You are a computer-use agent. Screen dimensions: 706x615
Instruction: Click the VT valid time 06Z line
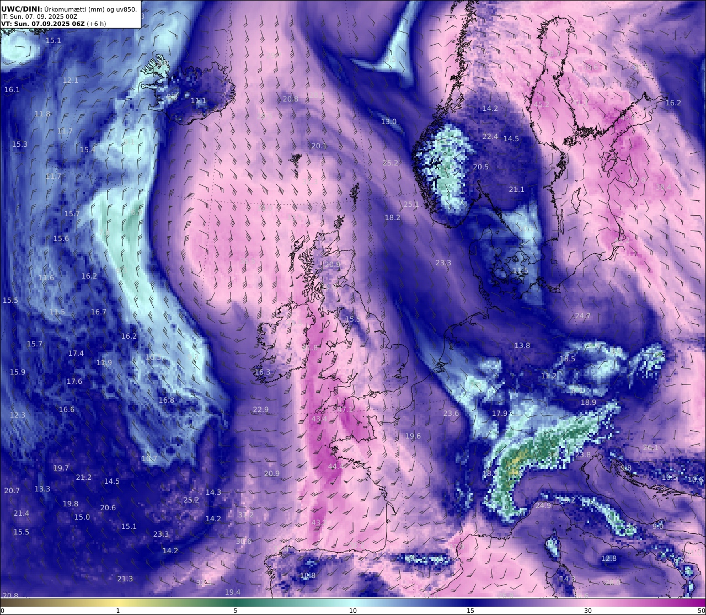pos(54,24)
